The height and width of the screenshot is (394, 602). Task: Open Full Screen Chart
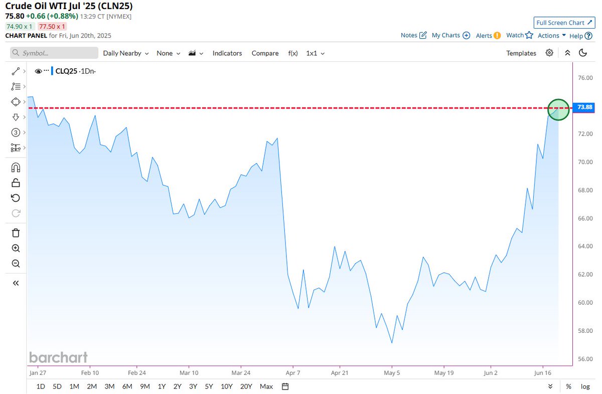pyautogui.click(x=564, y=23)
